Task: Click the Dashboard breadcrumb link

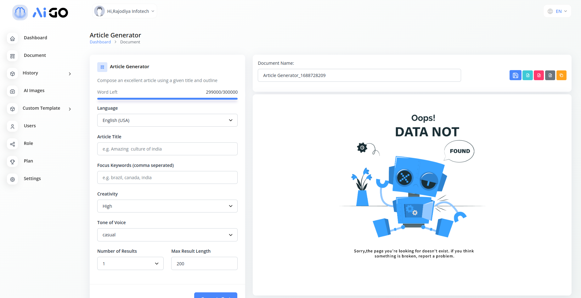Action: point(100,42)
